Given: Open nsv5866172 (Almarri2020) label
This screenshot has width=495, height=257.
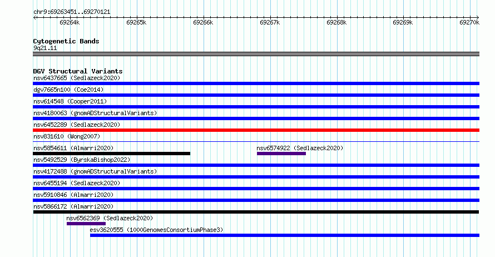Looking at the screenshot, I should click(x=73, y=206).
